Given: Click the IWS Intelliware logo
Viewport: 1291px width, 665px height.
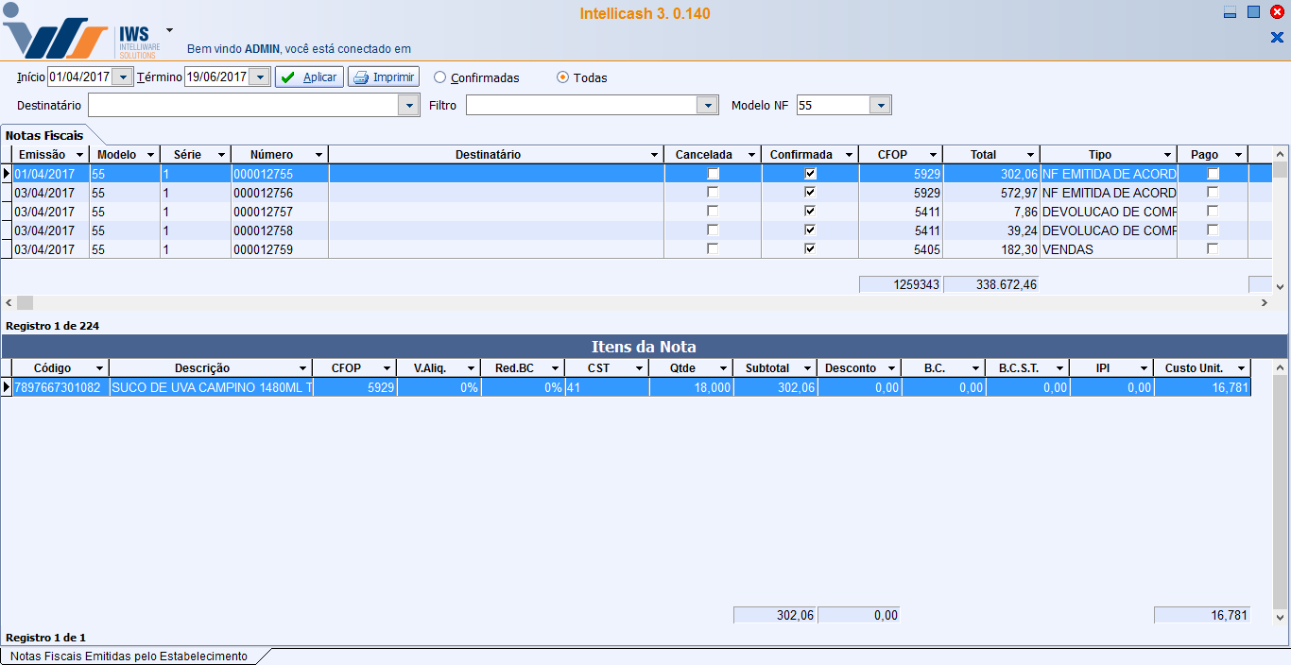Looking at the screenshot, I should (x=81, y=33).
